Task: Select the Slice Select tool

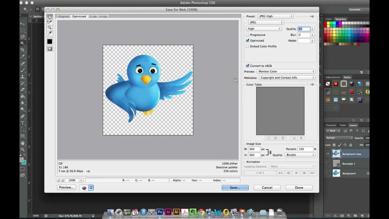Action: point(50,22)
